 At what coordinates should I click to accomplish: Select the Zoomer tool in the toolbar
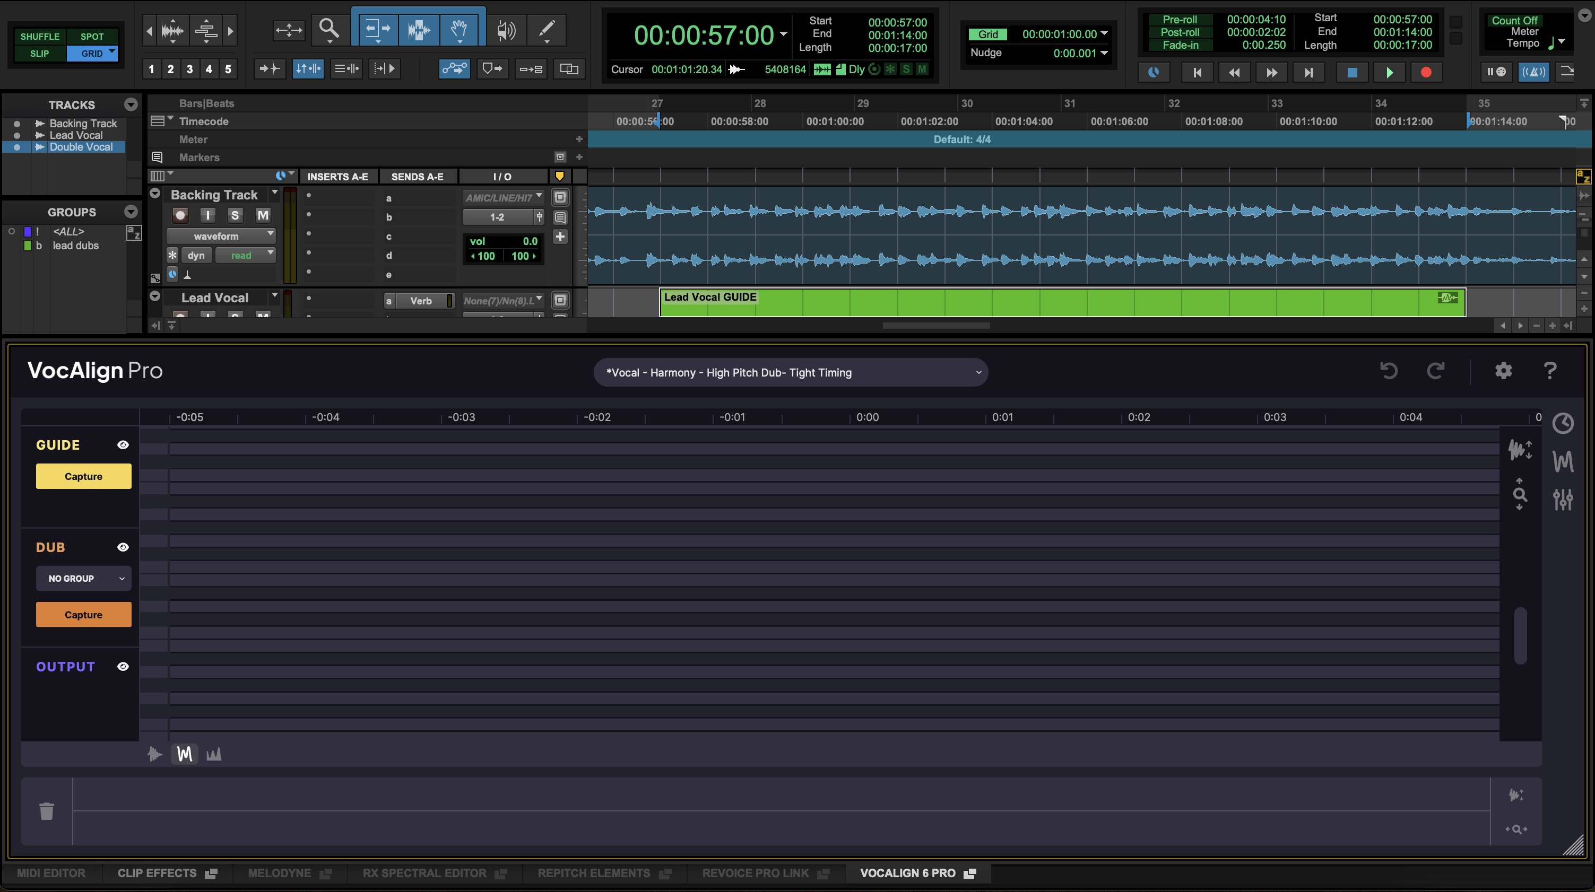click(x=330, y=29)
